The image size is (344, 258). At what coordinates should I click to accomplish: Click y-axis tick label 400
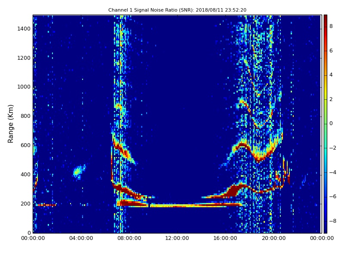pos(25,175)
